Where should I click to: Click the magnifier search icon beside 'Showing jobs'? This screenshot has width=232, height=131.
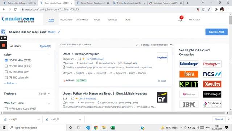click(x=3, y=32)
